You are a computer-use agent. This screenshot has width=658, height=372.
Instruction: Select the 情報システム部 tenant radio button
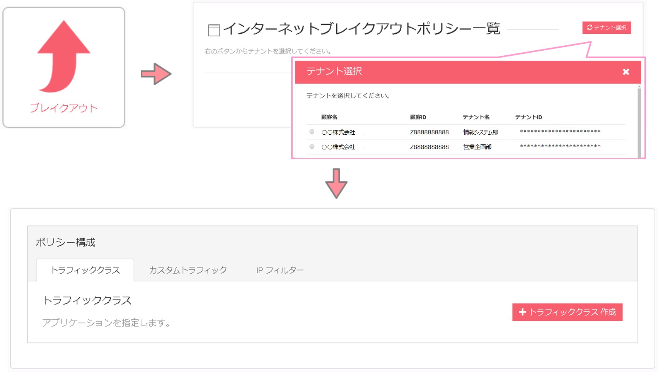312,132
